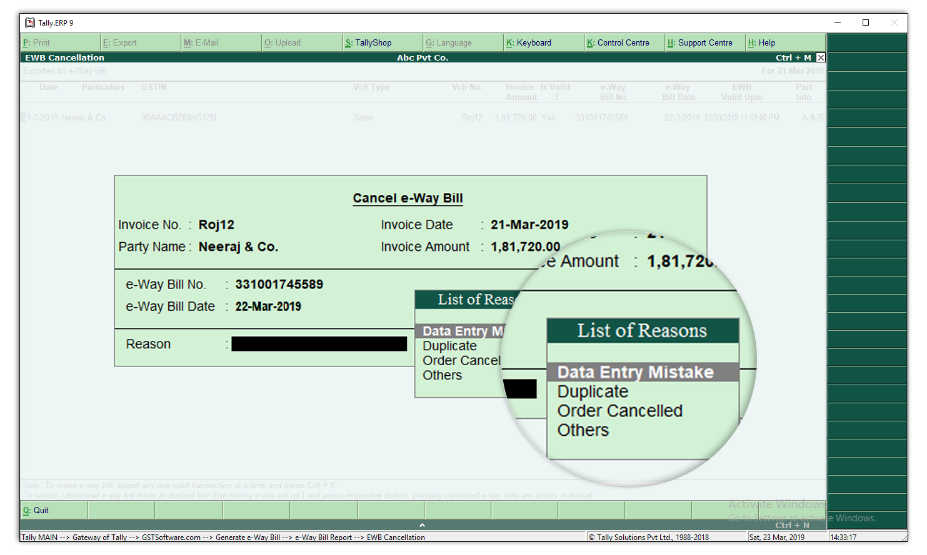This screenshot has height=555, width=927.
Task: Open the Control Centre
Action: point(624,42)
